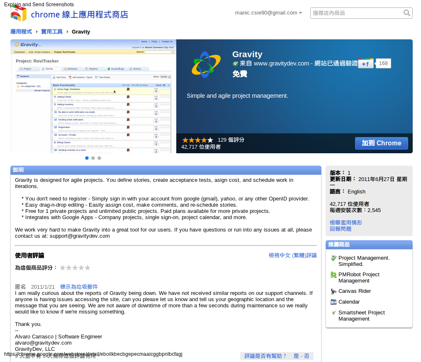Click the Gravity app logo icon
This screenshot has height=362, width=421.
[206, 65]
